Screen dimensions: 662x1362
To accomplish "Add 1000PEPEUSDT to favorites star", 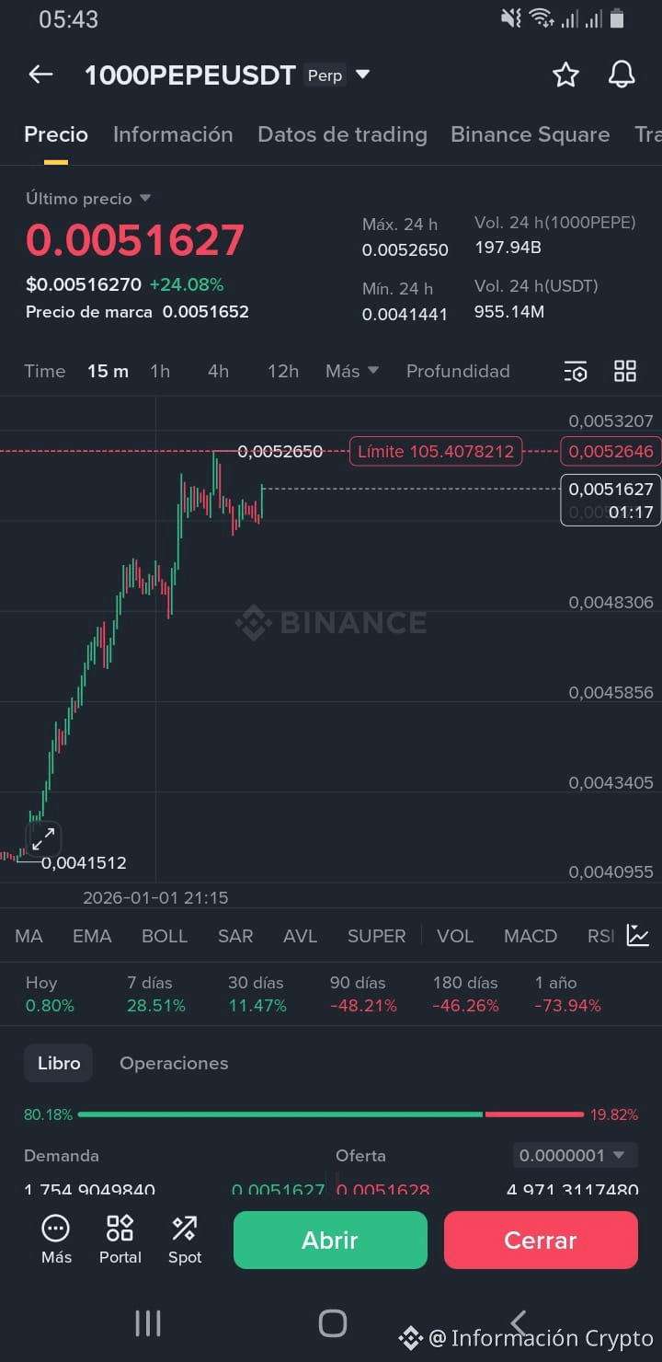I will coord(565,75).
